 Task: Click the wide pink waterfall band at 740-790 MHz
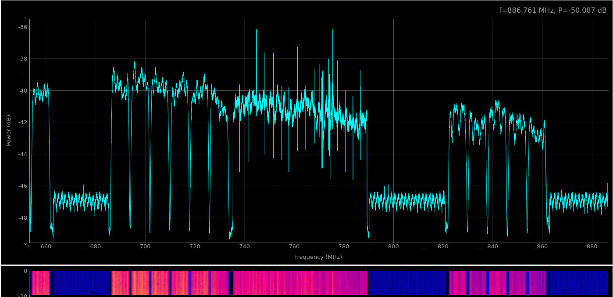300,283
